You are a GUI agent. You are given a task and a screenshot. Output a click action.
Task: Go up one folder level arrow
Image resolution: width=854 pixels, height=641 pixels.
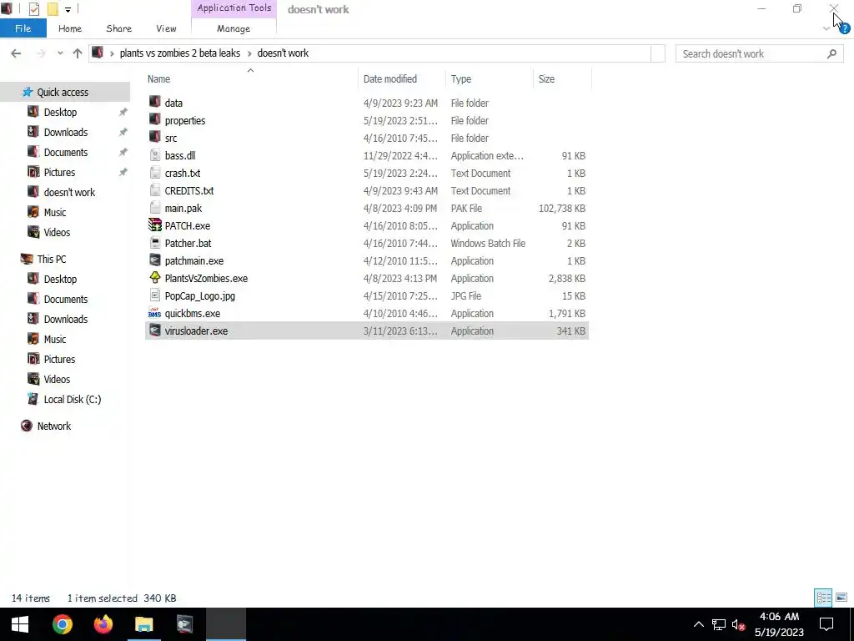click(78, 53)
